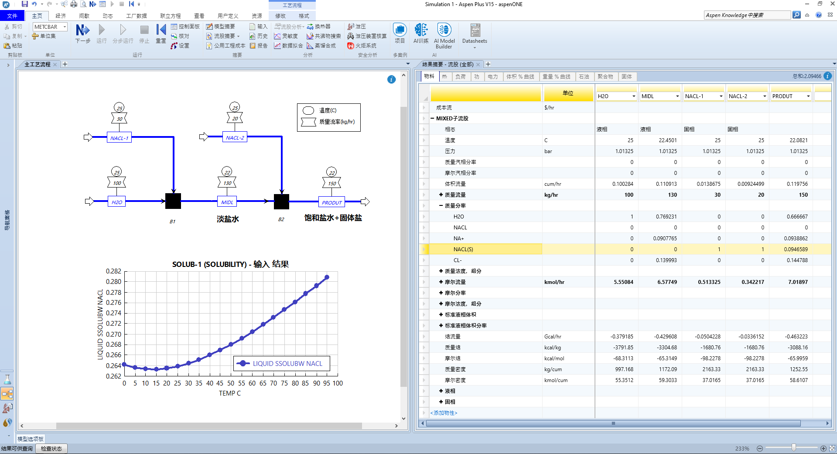Click the Aspen Knowledge search magnifier button
This screenshot has width=837, height=454.
pos(796,15)
